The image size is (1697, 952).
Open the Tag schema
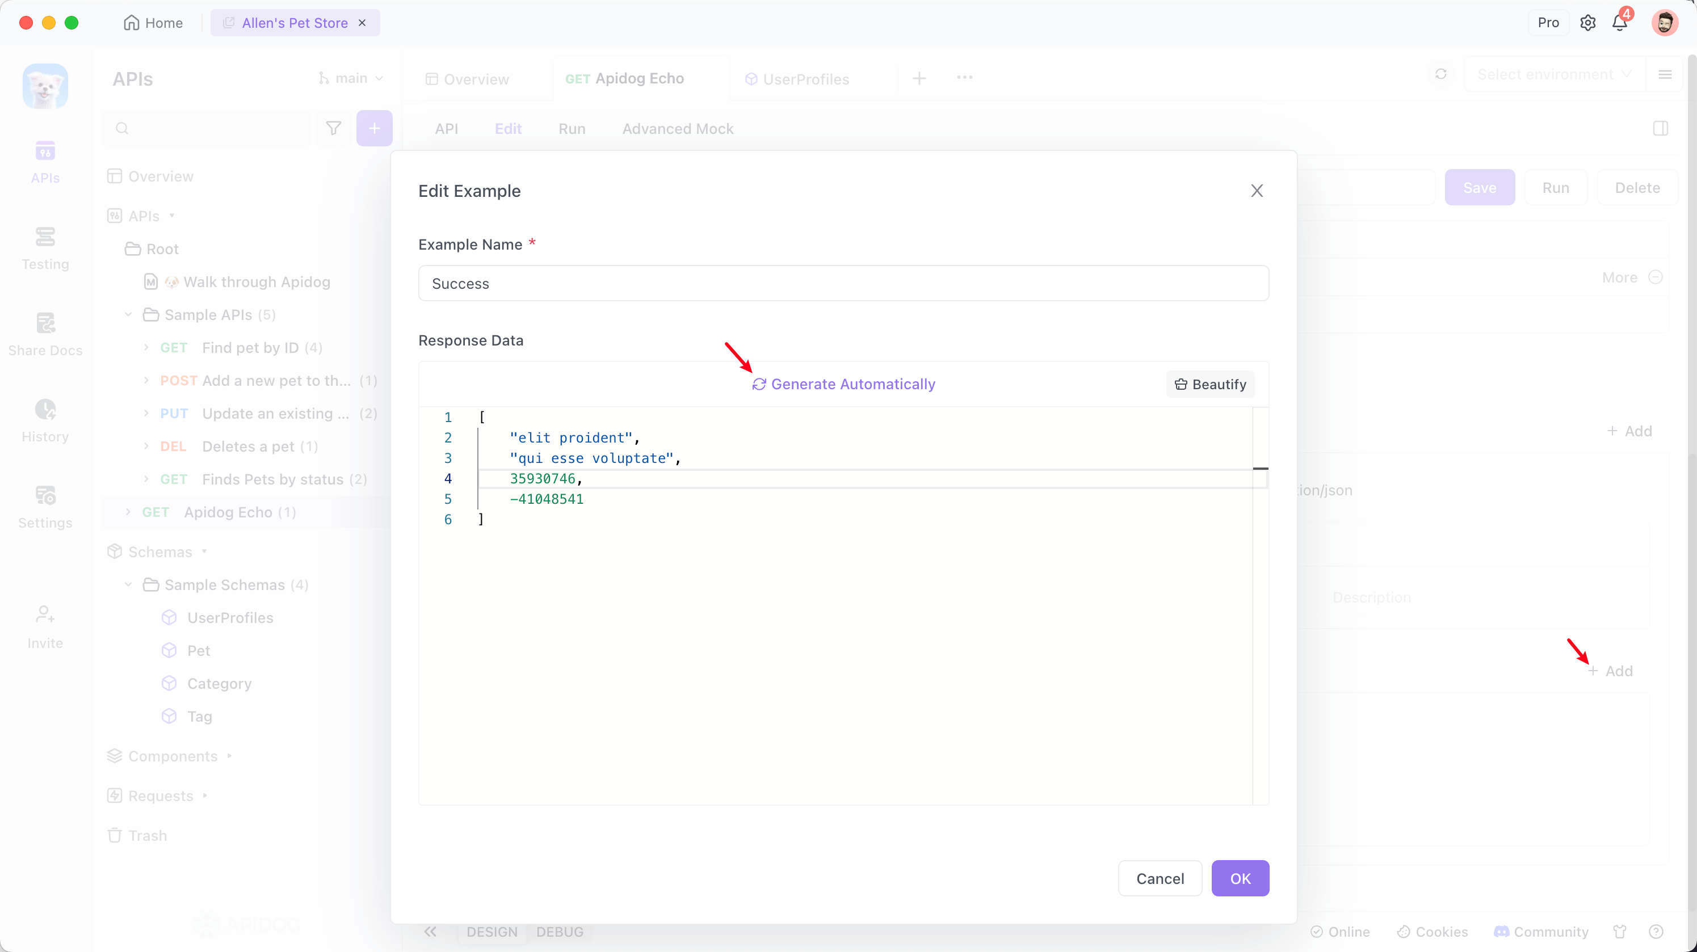(187, 717)
